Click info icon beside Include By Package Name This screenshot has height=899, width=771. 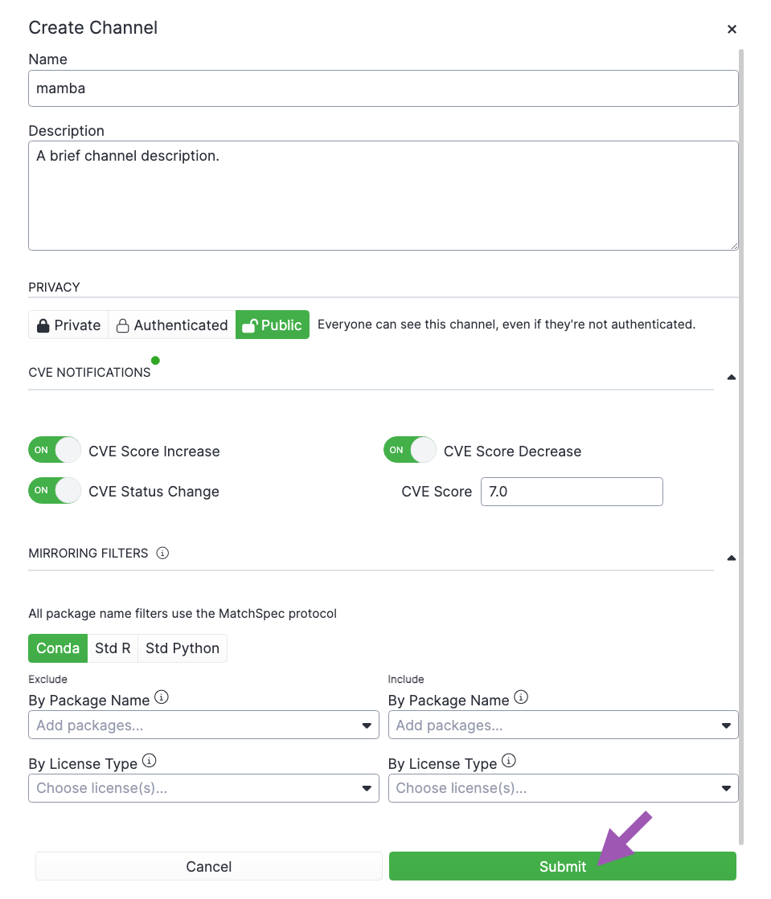pos(521,697)
